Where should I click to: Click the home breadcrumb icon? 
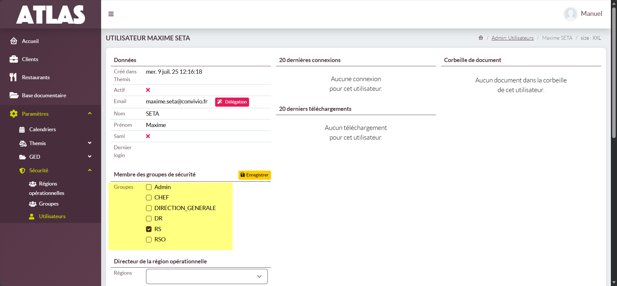[x=481, y=38]
